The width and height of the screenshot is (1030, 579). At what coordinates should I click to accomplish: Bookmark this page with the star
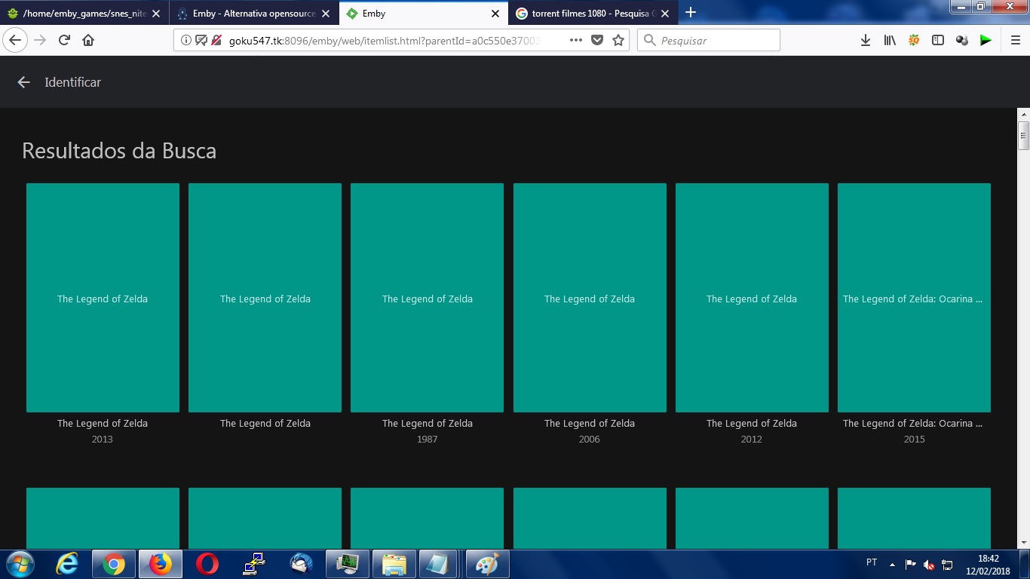[618, 41]
